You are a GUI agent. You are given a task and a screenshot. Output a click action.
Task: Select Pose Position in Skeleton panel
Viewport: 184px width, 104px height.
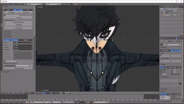pyautogui.click(x=165, y=51)
